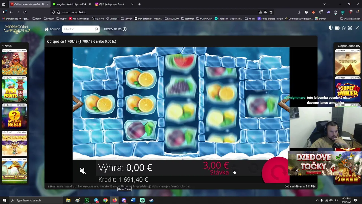Open Treasure Mine game thumbnail
Image resolution: width=362 pixels, height=204 pixels.
click(x=14, y=62)
